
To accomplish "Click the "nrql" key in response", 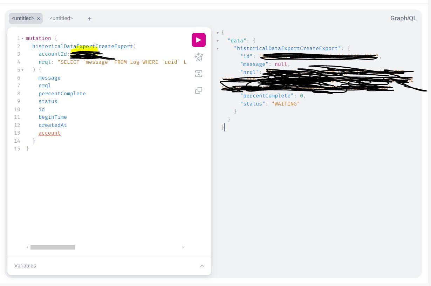I will [249, 72].
